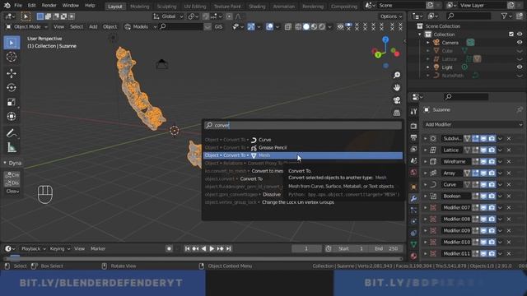Click the zoom view magnifier icon
527x296 pixels.
[x=397, y=75]
